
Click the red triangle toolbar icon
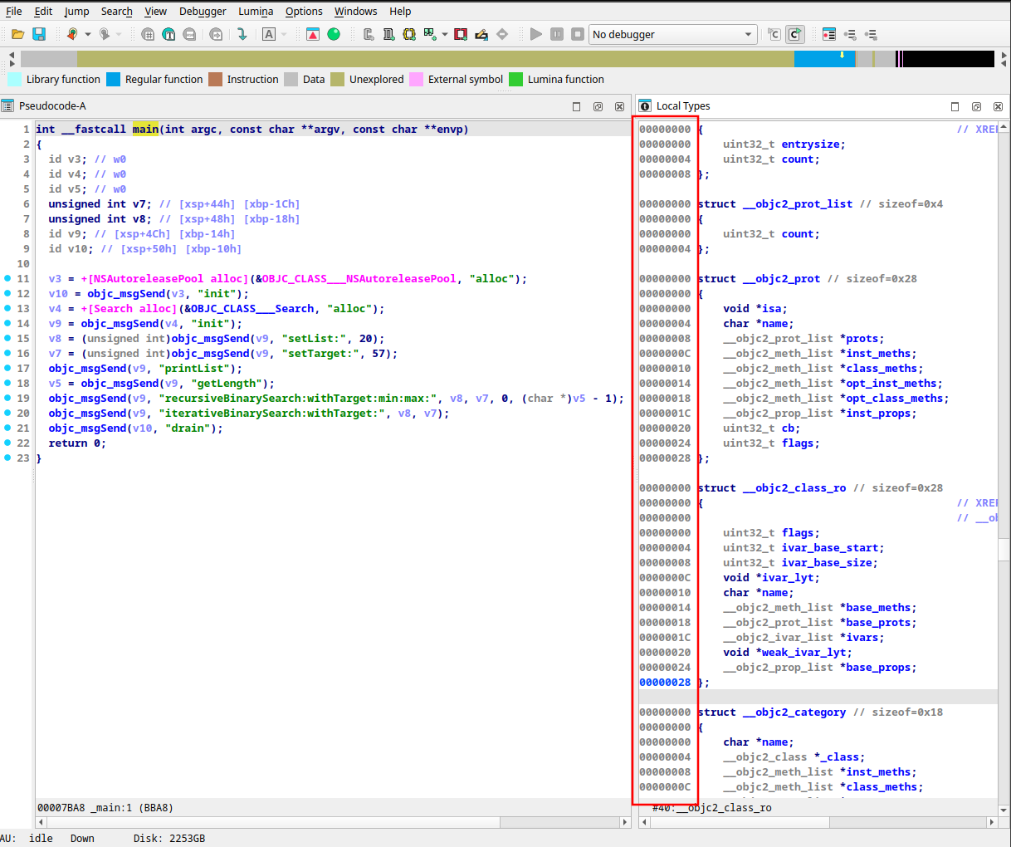pos(313,34)
